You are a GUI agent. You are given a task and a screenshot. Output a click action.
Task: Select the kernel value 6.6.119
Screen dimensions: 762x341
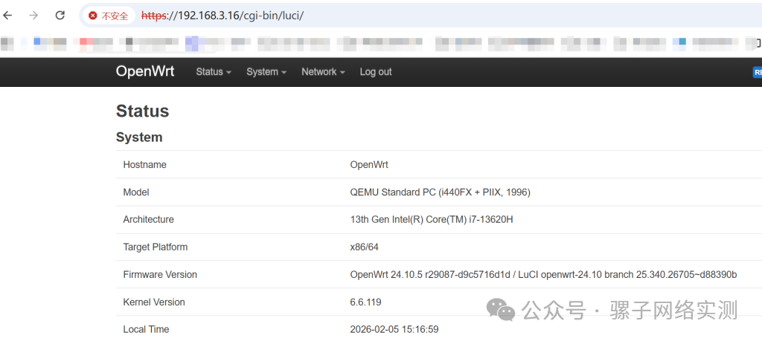coord(365,302)
